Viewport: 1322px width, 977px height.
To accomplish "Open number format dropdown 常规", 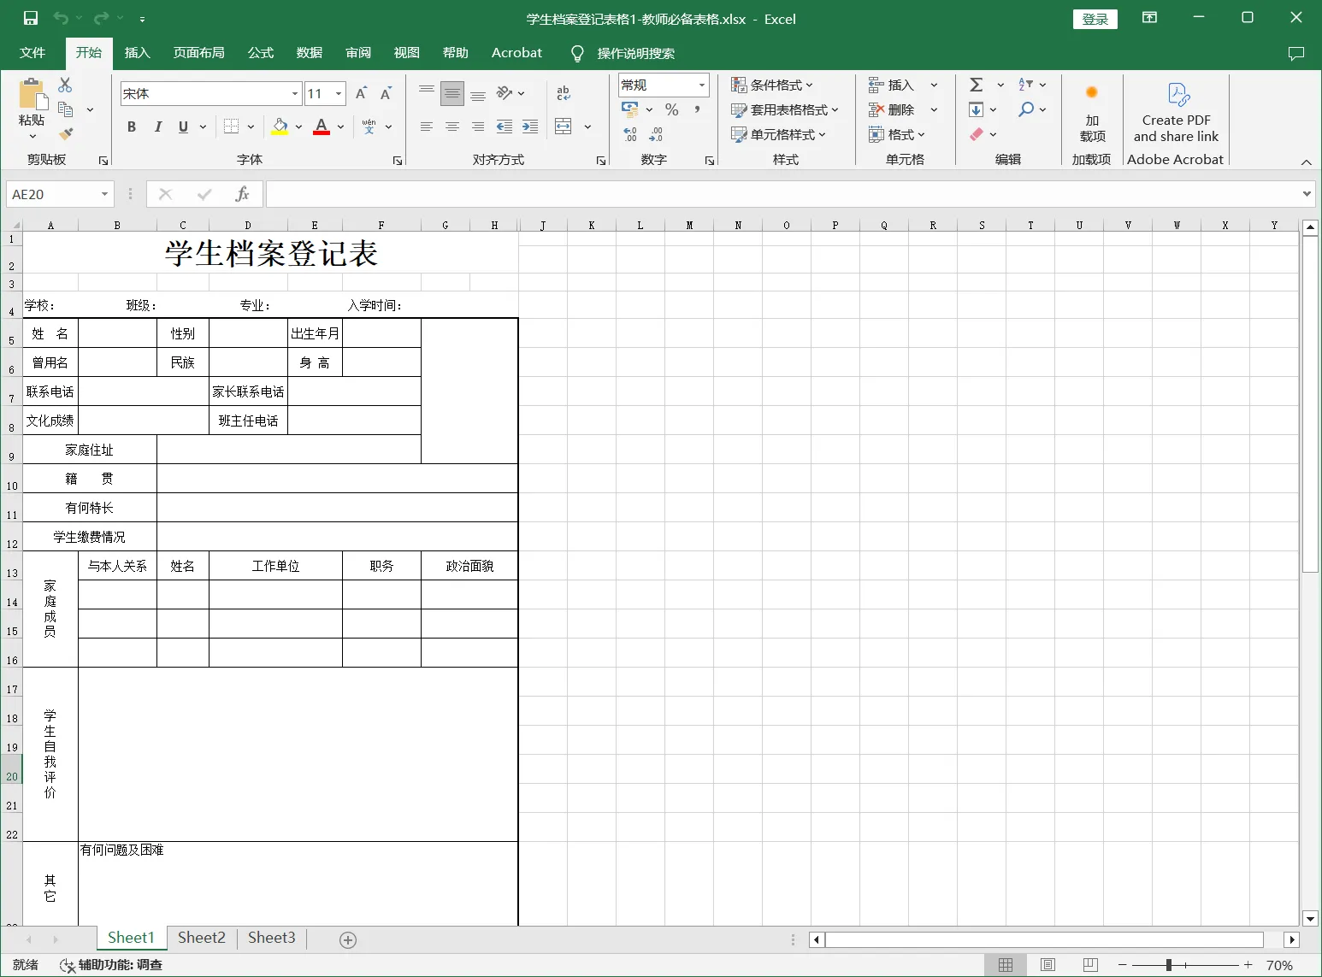I will pyautogui.click(x=702, y=85).
